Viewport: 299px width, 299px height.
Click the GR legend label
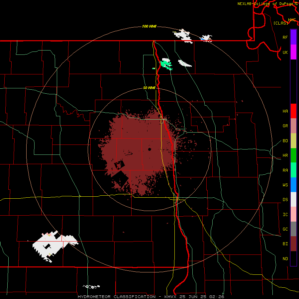[285, 126]
